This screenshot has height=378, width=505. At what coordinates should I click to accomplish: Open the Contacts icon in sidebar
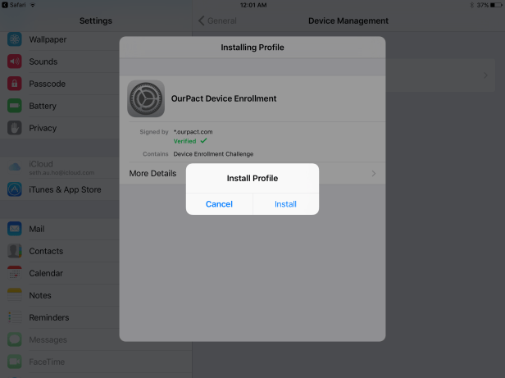coord(15,251)
